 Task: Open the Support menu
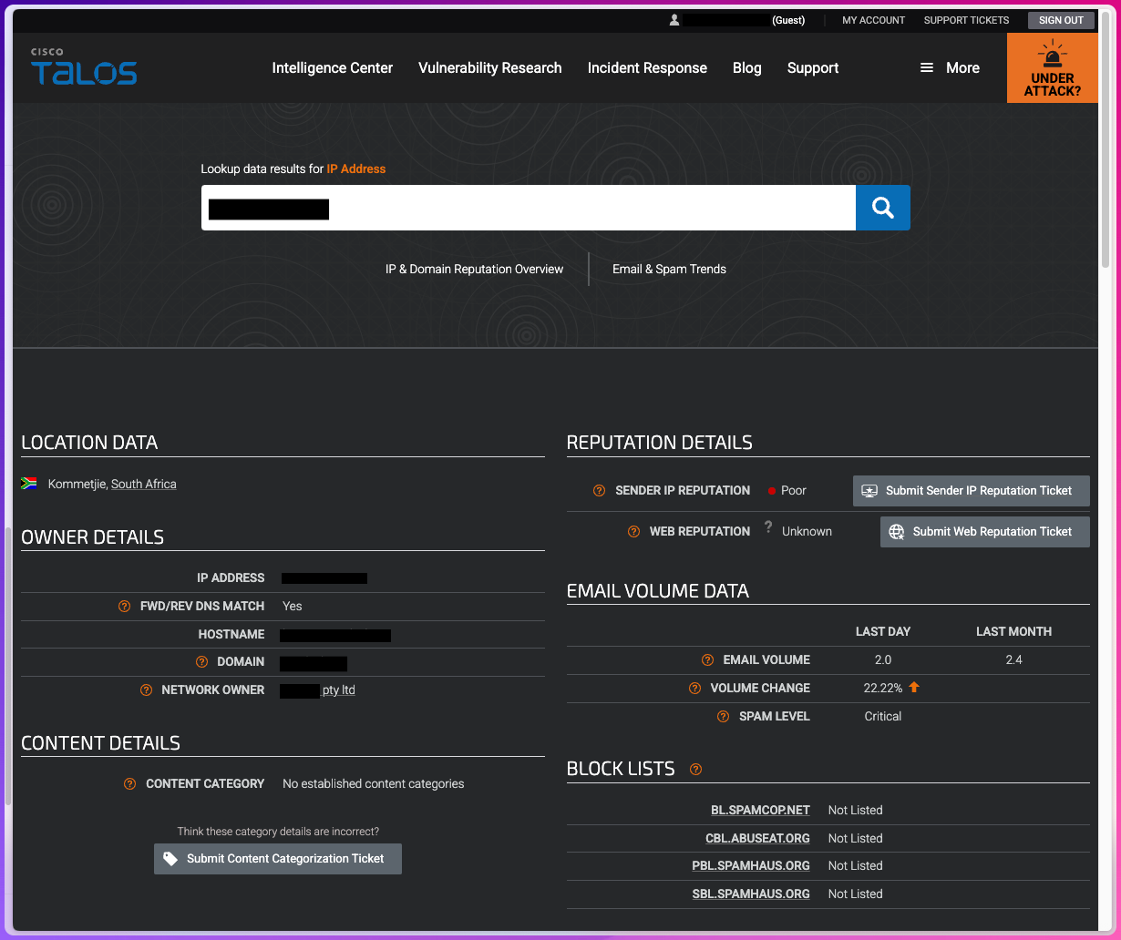coord(813,67)
